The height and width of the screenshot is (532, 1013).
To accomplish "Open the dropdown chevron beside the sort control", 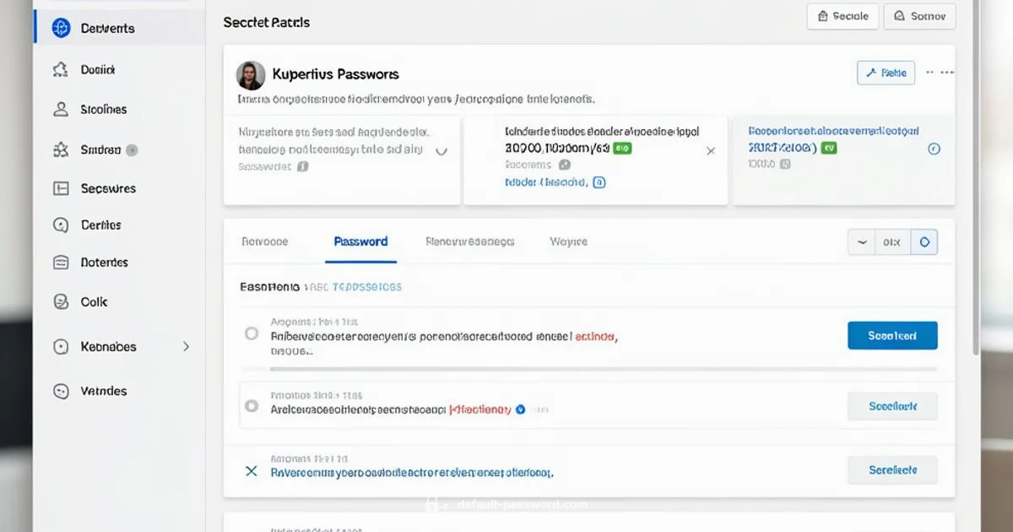I will tap(861, 242).
